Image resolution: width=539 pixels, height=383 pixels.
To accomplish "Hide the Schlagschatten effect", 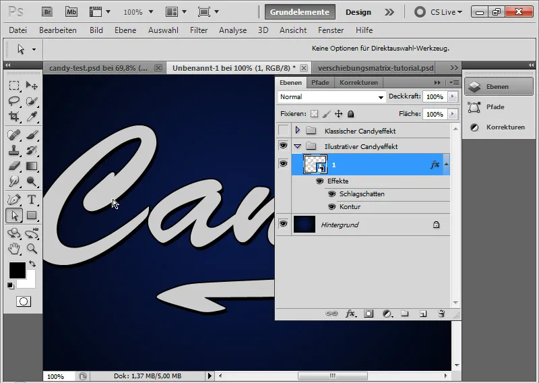I will point(331,194).
